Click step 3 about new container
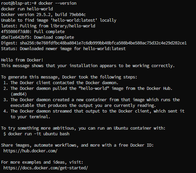196x173 pixels. (x=92, y=100)
